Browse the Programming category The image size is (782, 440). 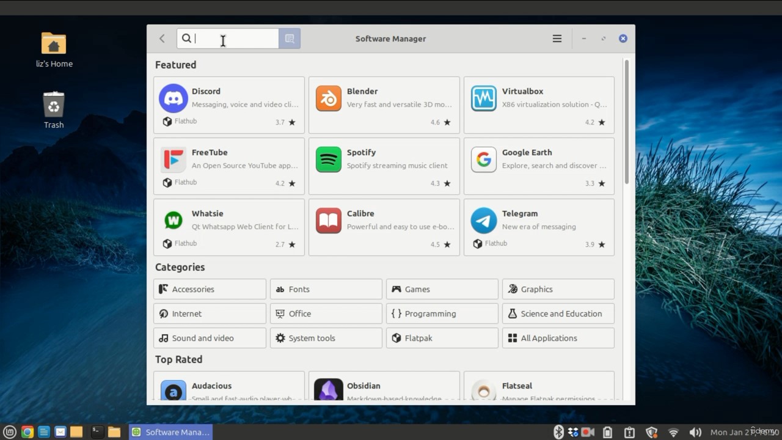click(x=442, y=313)
